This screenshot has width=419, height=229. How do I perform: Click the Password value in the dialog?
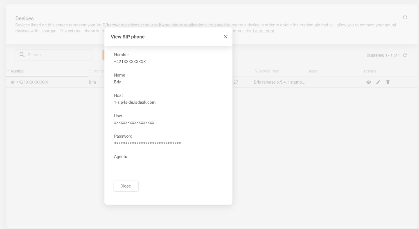pyautogui.click(x=147, y=143)
